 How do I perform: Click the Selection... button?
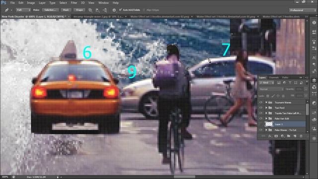50,10
